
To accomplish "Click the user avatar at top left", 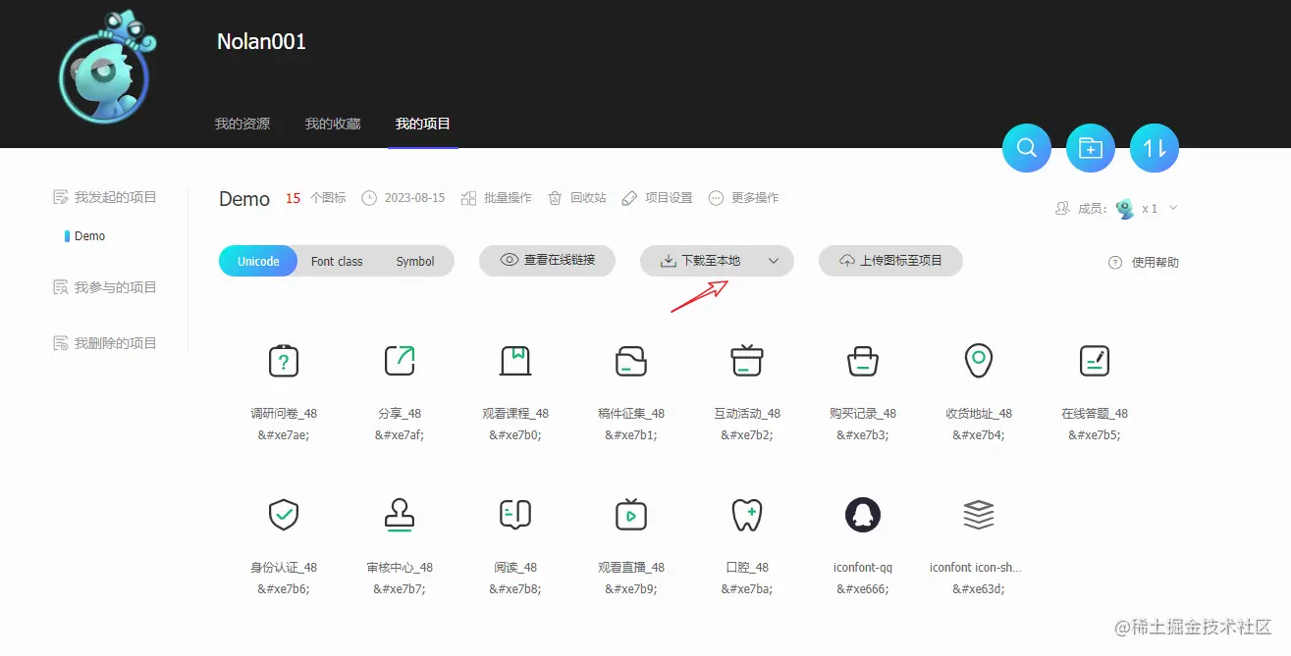I will (x=104, y=69).
